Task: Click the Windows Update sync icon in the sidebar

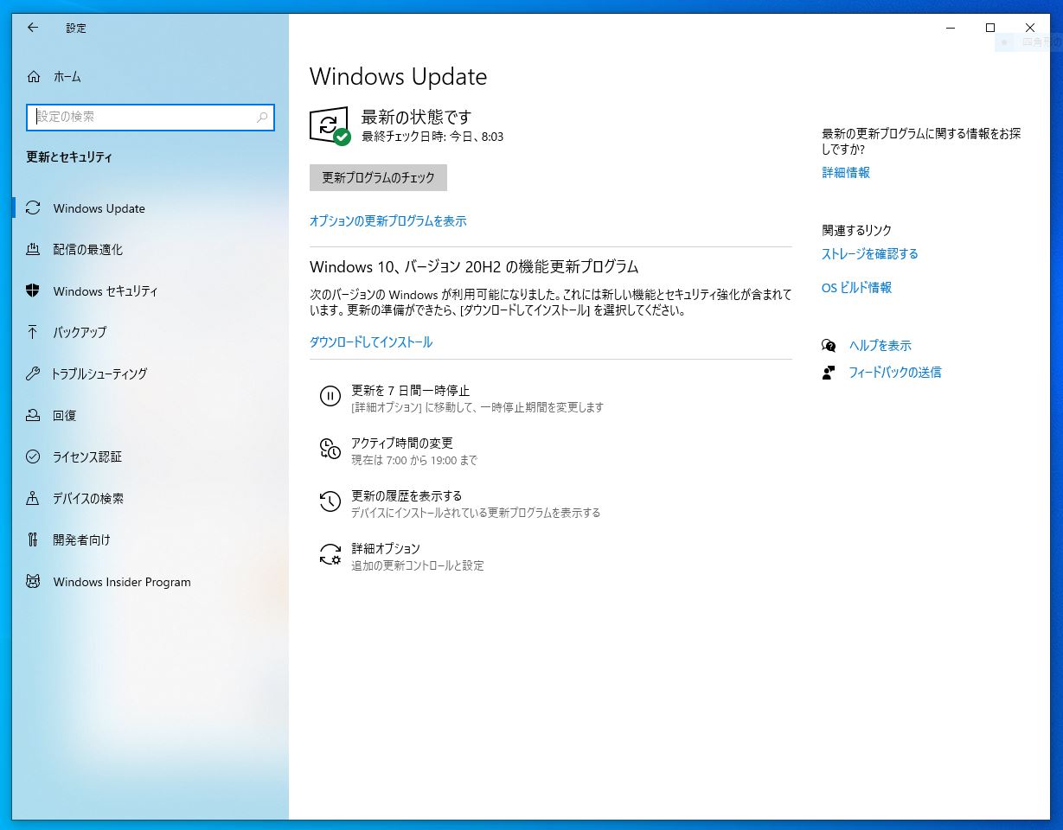Action: tap(33, 208)
